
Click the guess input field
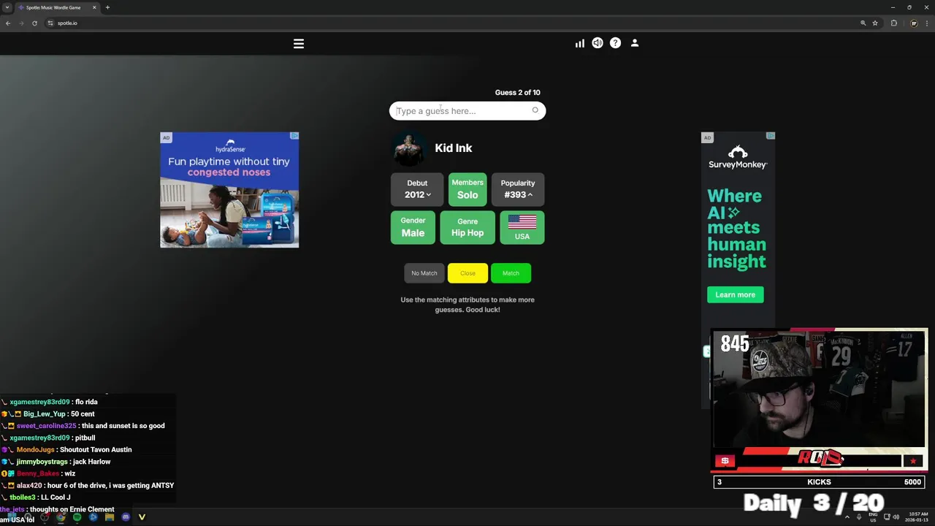click(467, 111)
